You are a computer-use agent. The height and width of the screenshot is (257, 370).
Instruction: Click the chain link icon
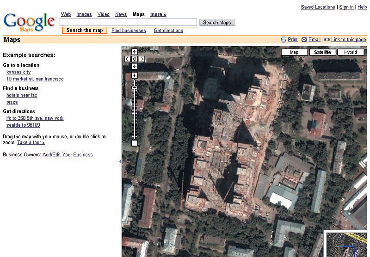327,40
